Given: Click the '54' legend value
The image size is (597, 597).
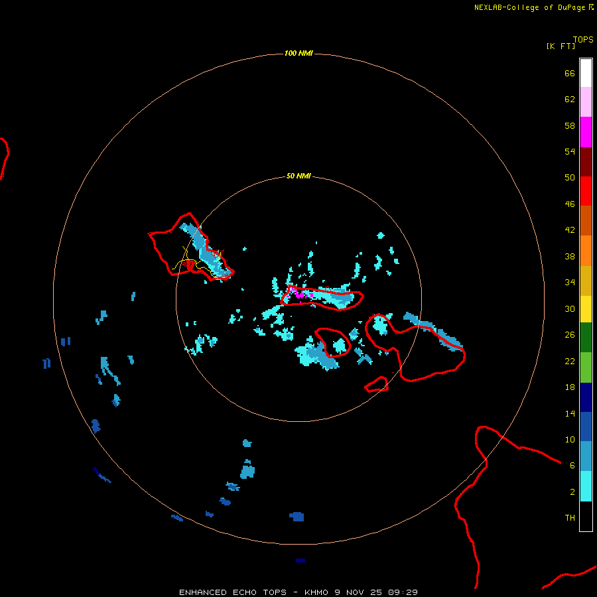Looking at the screenshot, I should click(x=570, y=151).
